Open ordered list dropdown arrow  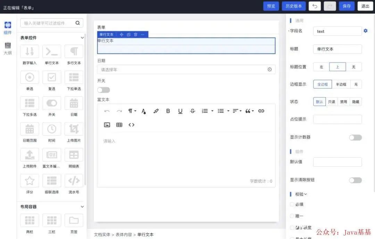(x=212, y=111)
